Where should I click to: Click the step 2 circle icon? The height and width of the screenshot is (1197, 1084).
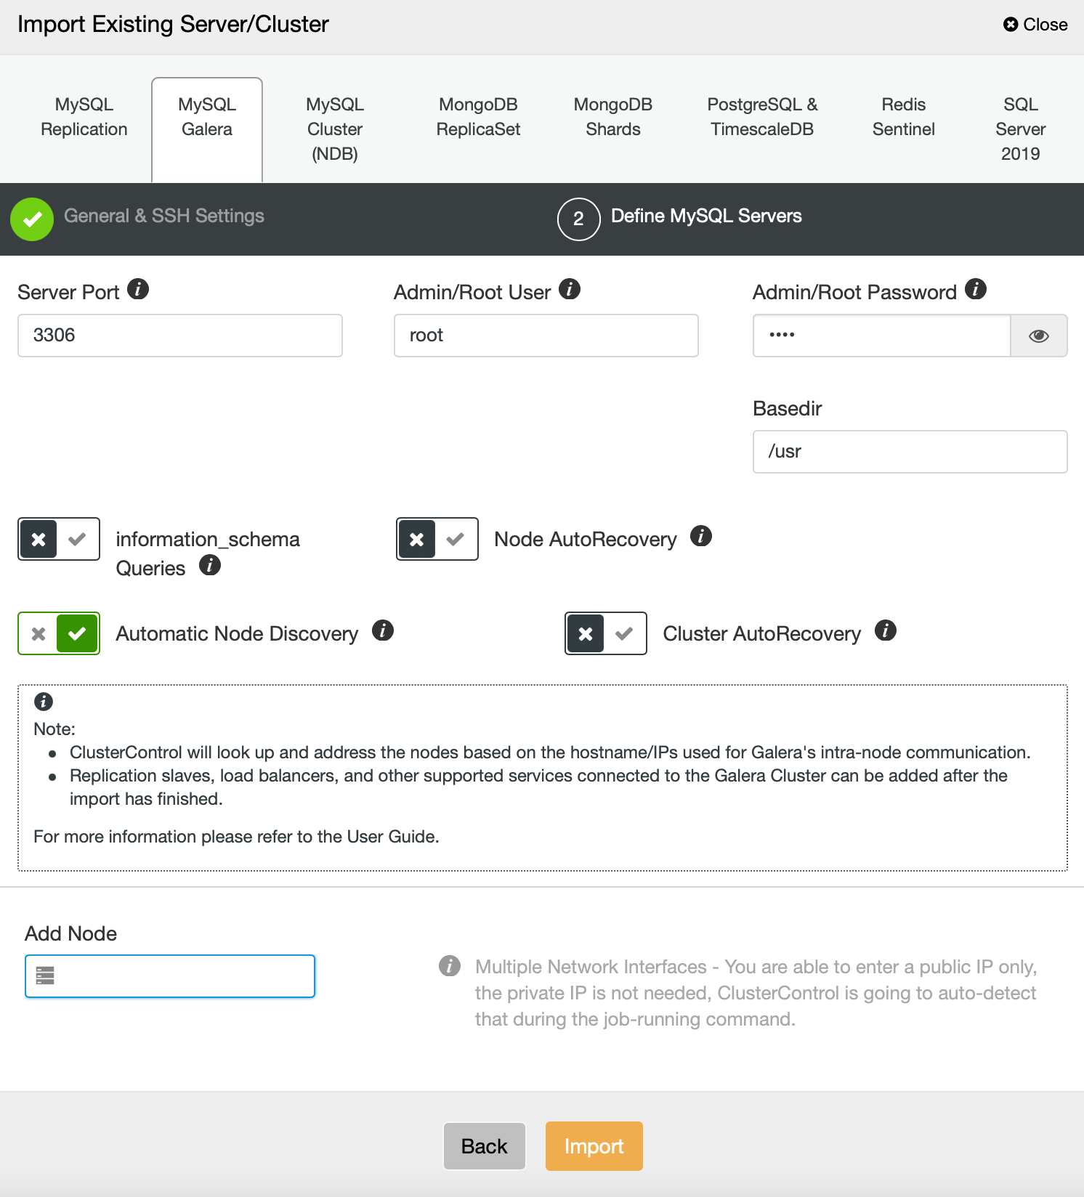coord(578,219)
